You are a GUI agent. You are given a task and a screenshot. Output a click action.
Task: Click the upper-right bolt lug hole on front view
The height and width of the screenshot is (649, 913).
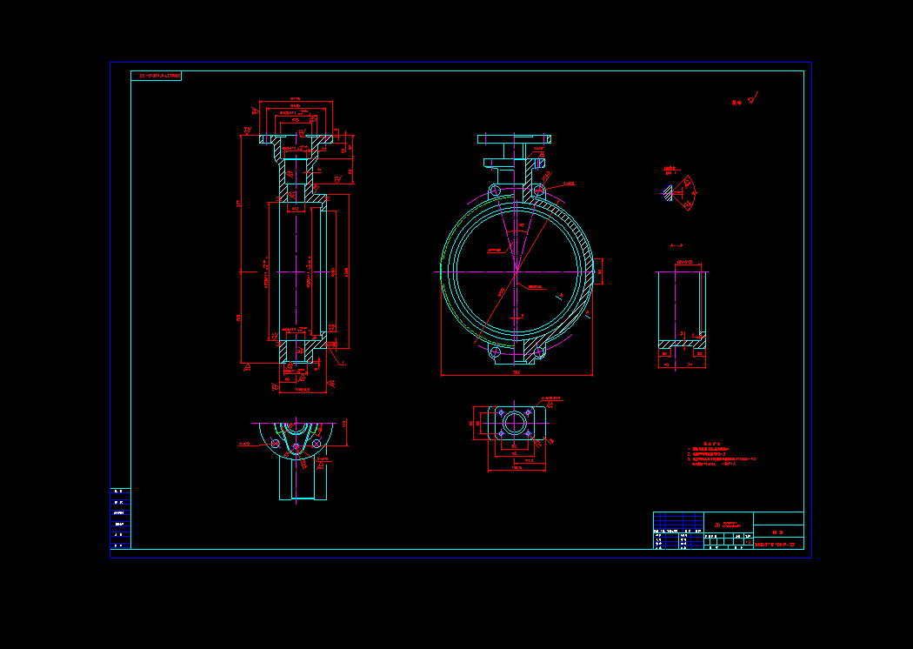pos(539,191)
